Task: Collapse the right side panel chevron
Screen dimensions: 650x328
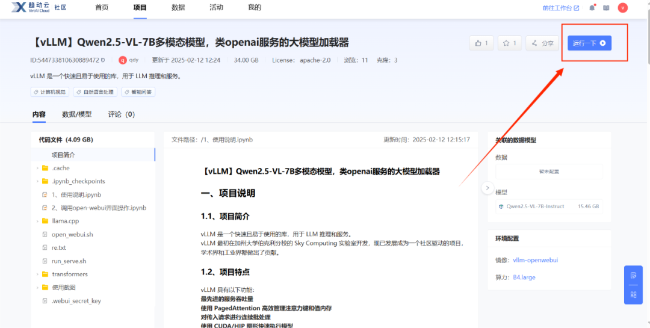Action: 487,187
